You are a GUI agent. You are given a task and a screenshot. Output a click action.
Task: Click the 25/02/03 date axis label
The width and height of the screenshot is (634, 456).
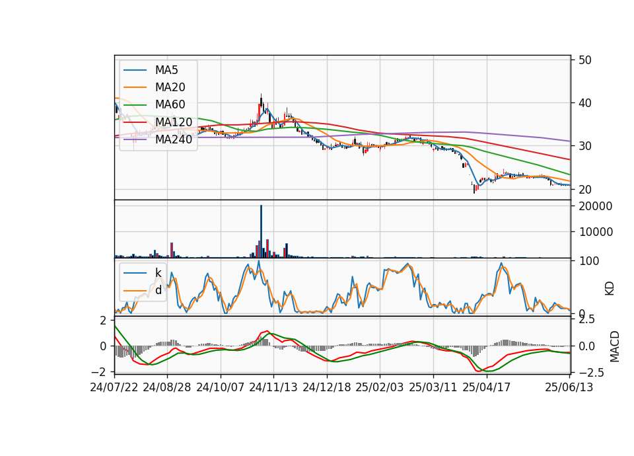tap(380, 387)
